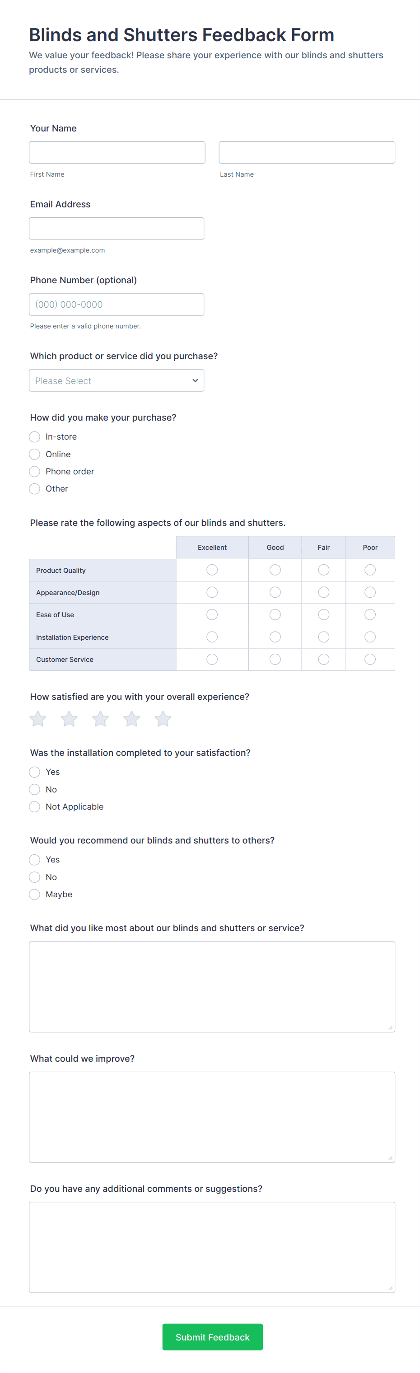This screenshot has width=420, height=1373.
Task: Click the 'What could we improve' text area
Action: coord(212,1117)
